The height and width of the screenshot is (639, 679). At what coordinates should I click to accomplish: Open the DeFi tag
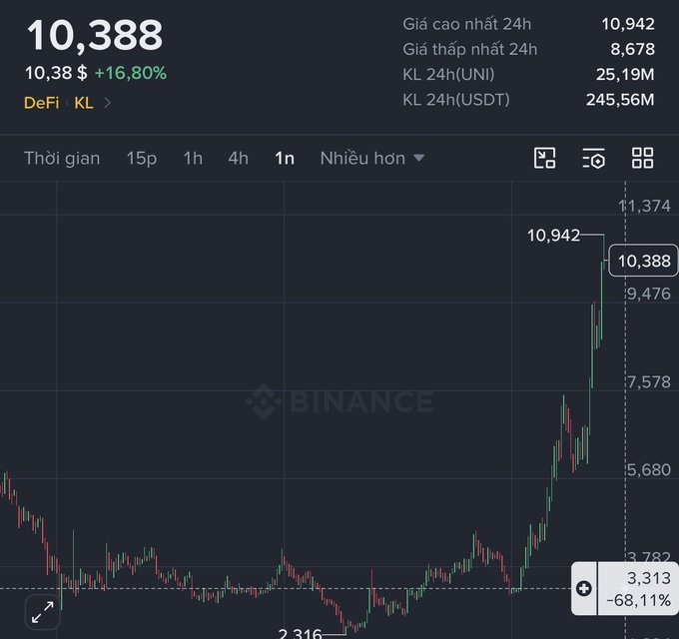[x=42, y=103]
